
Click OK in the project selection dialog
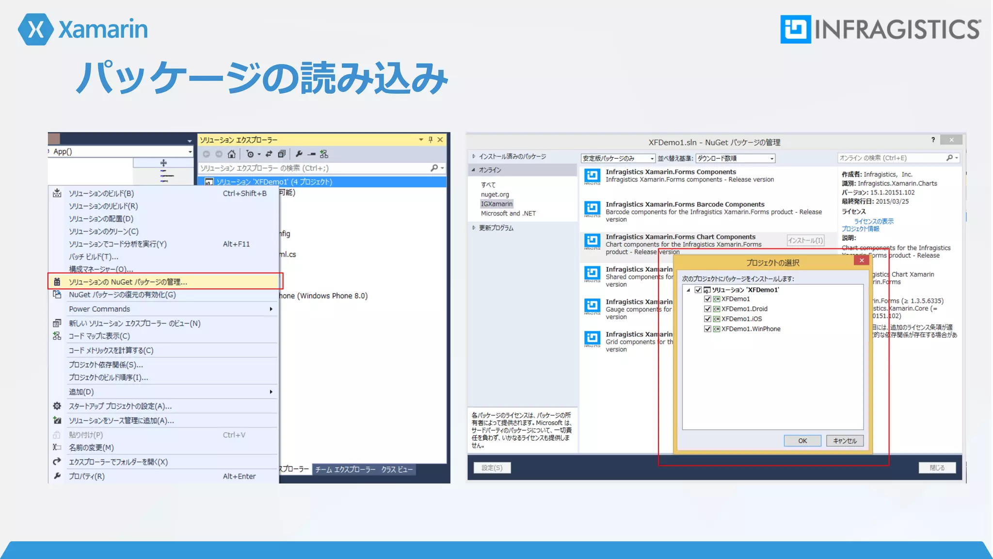pyautogui.click(x=802, y=441)
